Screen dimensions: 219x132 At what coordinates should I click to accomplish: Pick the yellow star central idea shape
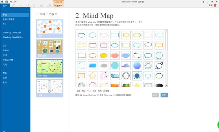pyautogui.click(x=137, y=85)
